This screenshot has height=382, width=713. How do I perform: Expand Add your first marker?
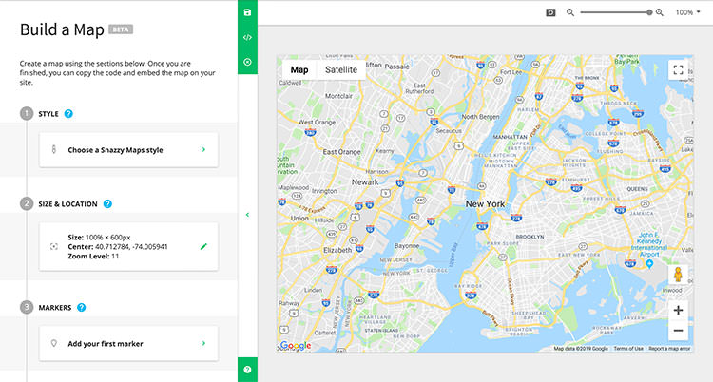pyautogui.click(x=128, y=343)
